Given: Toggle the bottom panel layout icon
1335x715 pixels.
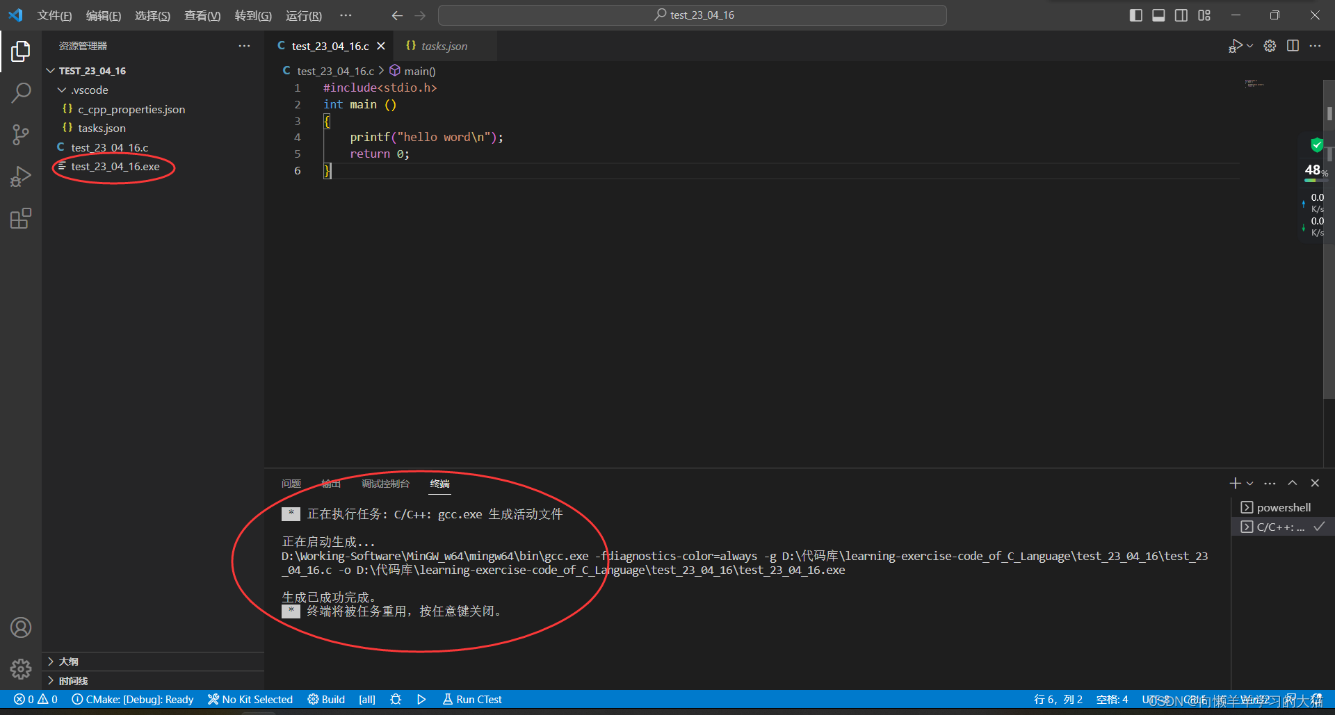Looking at the screenshot, I should pyautogui.click(x=1158, y=15).
